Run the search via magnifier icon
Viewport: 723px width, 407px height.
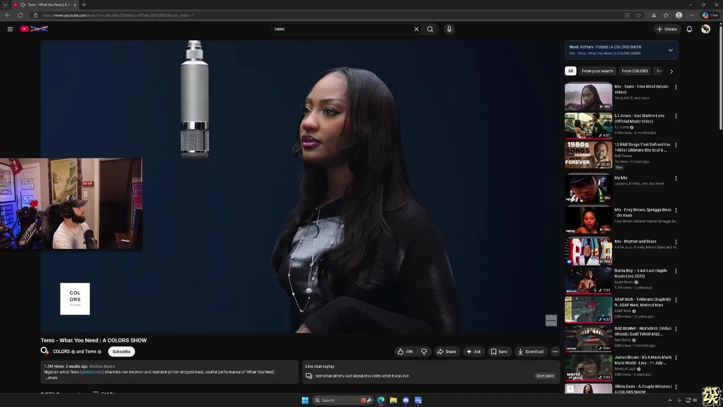point(430,29)
